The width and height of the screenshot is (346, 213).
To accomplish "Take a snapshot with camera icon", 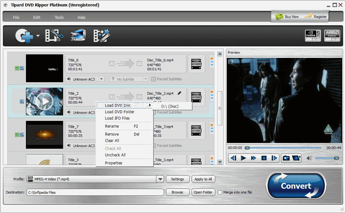I will pos(286,158).
